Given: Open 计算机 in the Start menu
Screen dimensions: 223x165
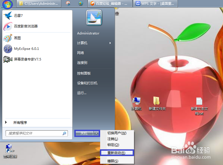Looking at the screenshot, I should point(82,43).
